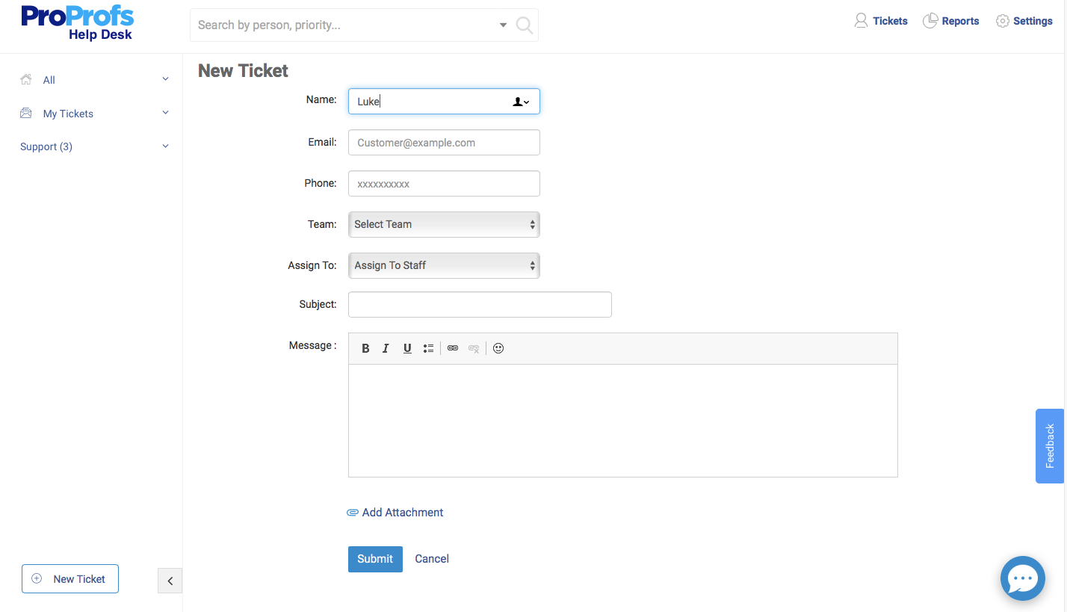Open the emoji smiley picker

pos(498,348)
